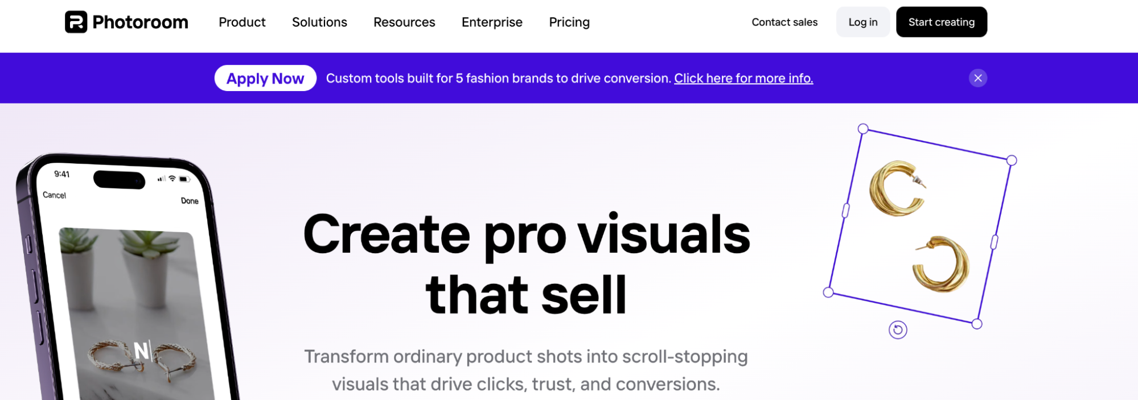Expand the Resources navigation menu
The height and width of the screenshot is (400, 1138).
click(404, 22)
